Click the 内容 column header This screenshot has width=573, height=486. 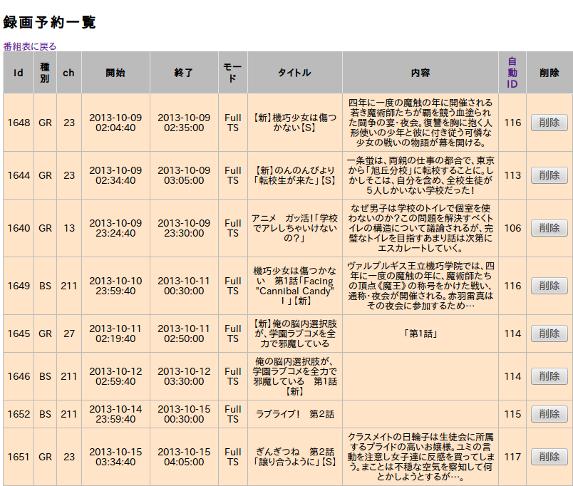pyautogui.click(x=420, y=73)
